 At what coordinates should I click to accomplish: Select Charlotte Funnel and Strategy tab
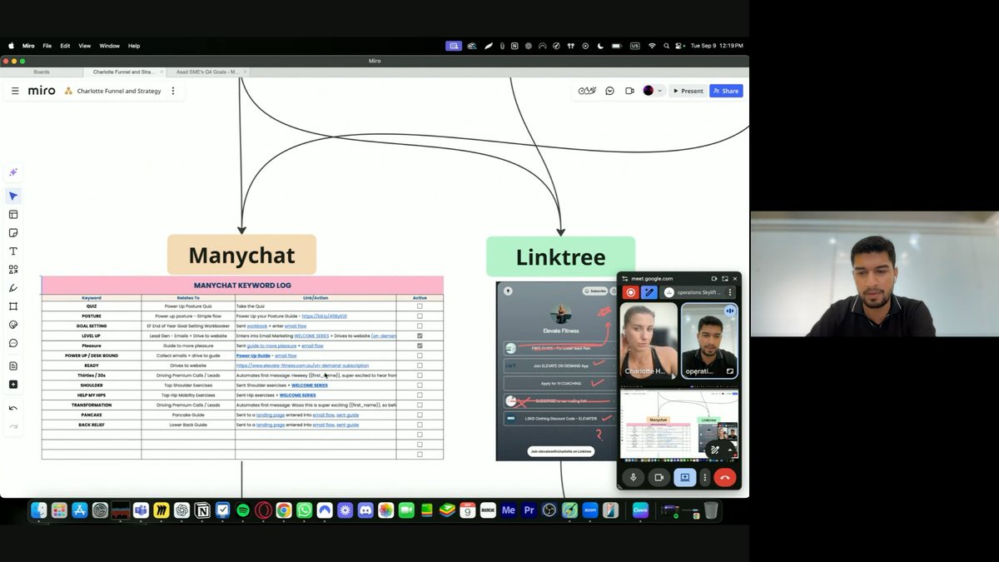[123, 72]
